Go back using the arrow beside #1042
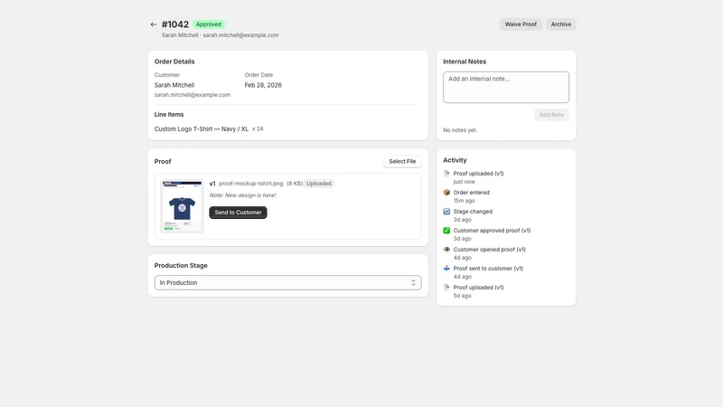Screen dimensions: 723x407 pos(154,24)
